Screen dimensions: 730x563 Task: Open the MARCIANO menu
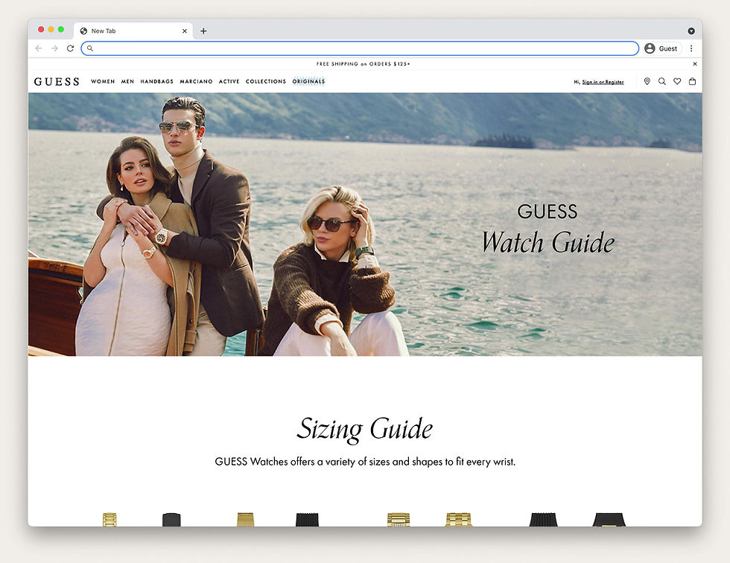[196, 81]
